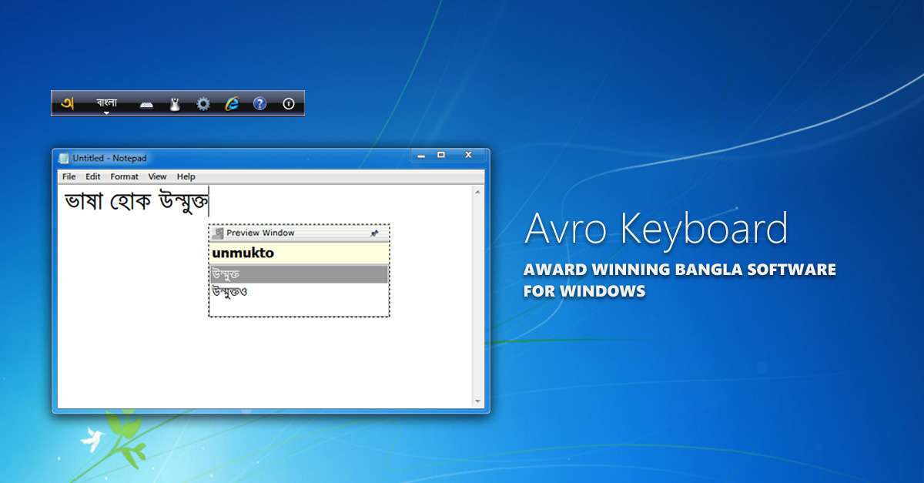This screenshot has height=483, width=924.
Task: Open the Avro layout viewer keyboard icon
Action: pos(146,104)
